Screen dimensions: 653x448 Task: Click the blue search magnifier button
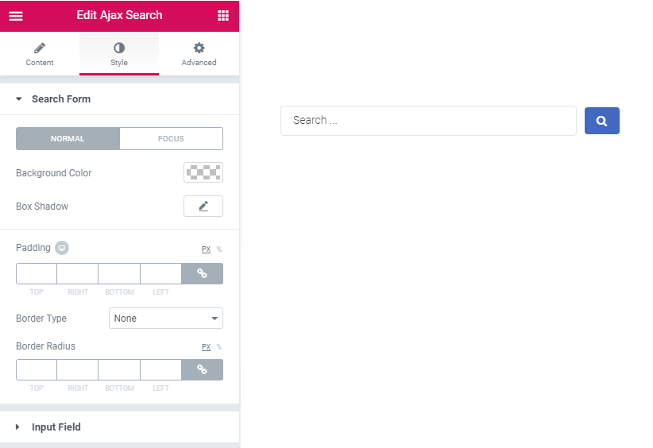(602, 121)
